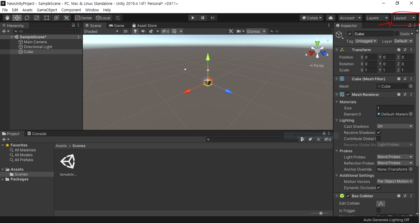Select the Hand tool

pos(7,18)
